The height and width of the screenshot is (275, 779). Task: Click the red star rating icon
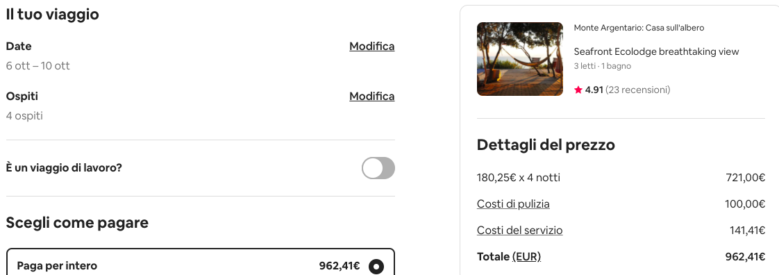point(578,90)
